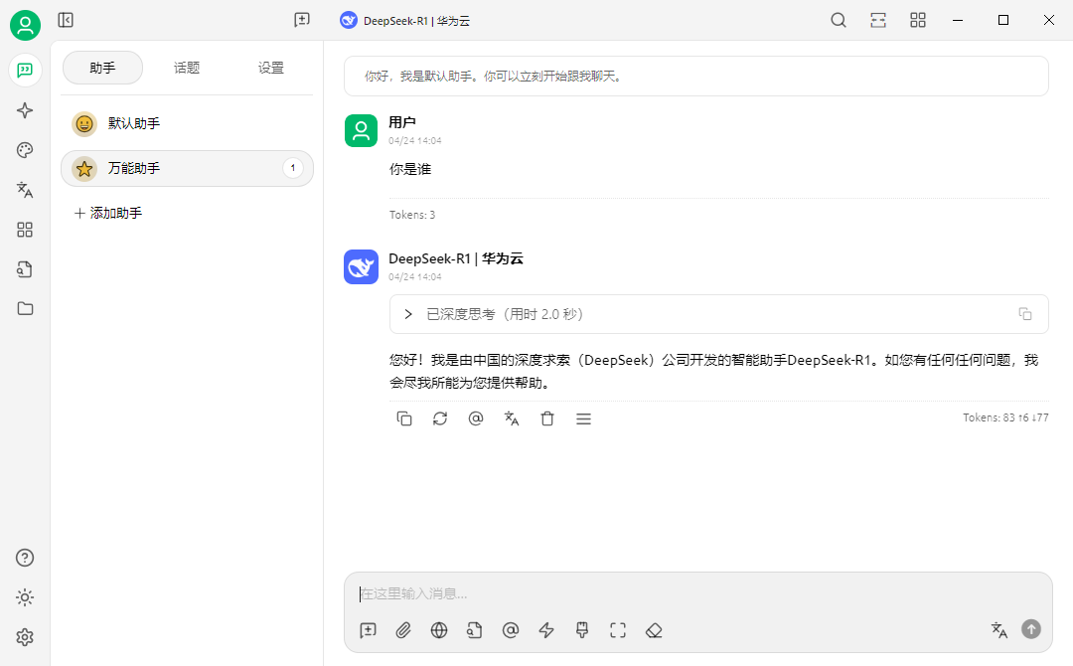Click the green user avatar in the chat

[361, 131]
